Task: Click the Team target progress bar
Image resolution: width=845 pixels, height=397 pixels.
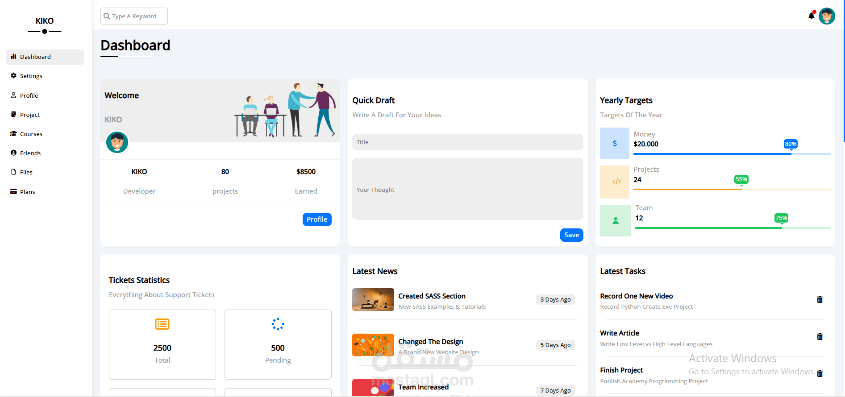Action: (733, 228)
